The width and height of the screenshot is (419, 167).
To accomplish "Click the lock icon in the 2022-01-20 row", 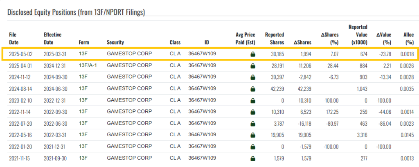I will pyautogui.click(x=252, y=147).
